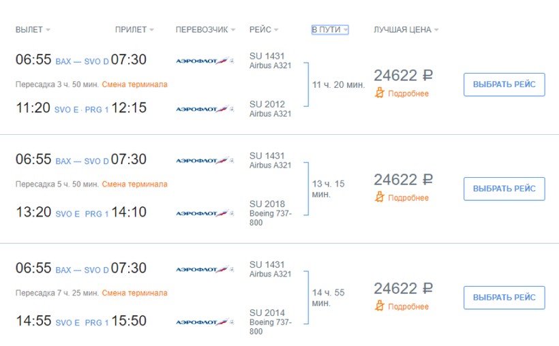The image size is (559, 346).
Task: Sort results by ЛУЧШАЯ ЦЕНА column
Action: (406, 29)
